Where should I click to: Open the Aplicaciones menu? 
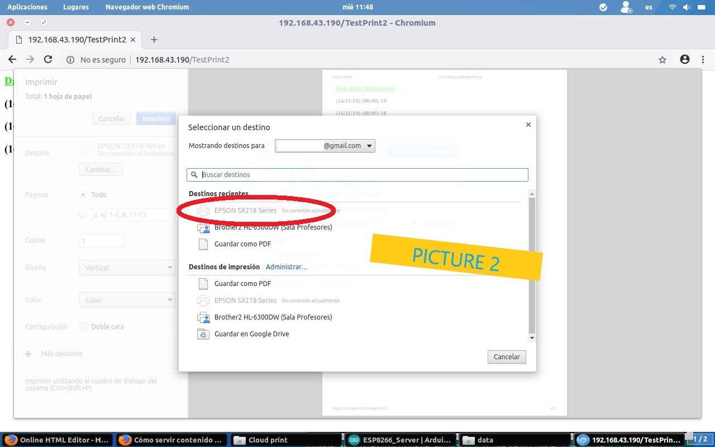(27, 7)
